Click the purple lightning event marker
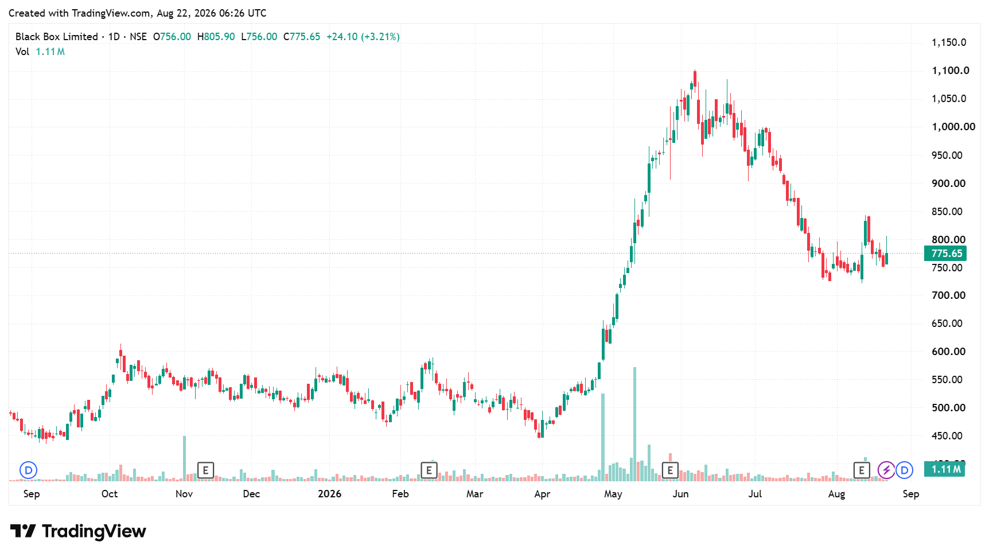The image size is (989, 557). pos(886,470)
